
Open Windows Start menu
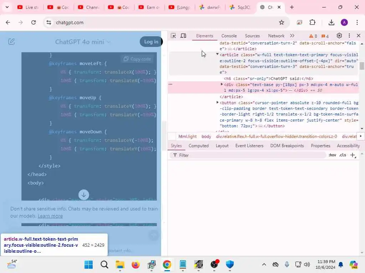[x=88, y=264]
